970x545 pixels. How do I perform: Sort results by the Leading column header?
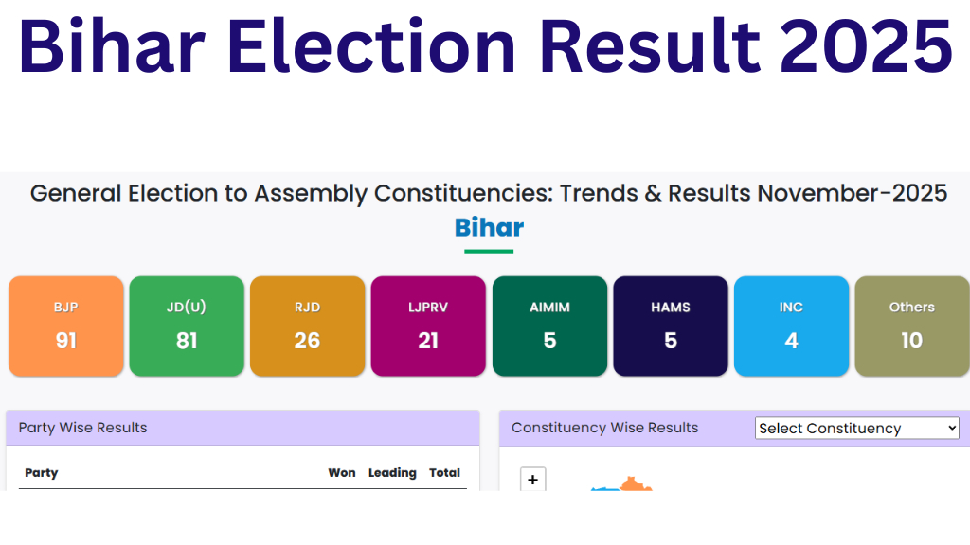pyautogui.click(x=392, y=472)
